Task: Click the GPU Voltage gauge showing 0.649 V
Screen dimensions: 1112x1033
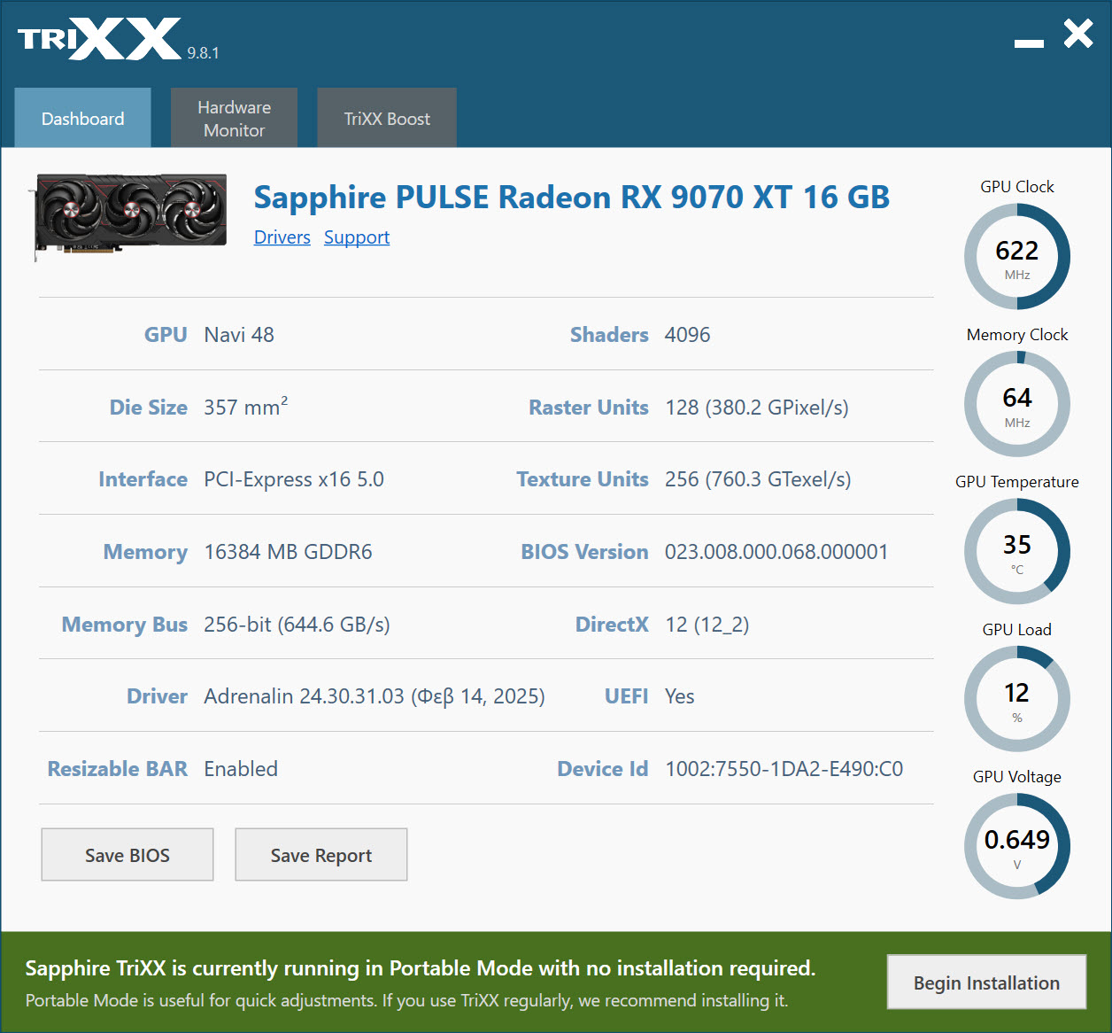Action: click(x=1017, y=846)
